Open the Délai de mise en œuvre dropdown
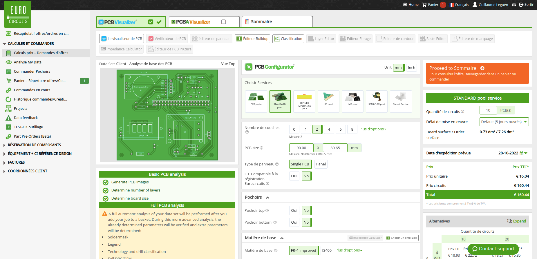 point(504,122)
